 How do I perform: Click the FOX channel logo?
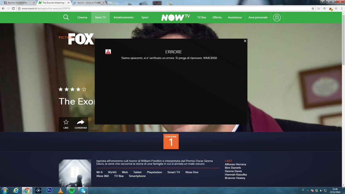pyautogui.click(x=81, y=39)
